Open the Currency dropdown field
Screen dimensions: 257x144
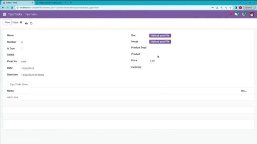click(199, 67)
